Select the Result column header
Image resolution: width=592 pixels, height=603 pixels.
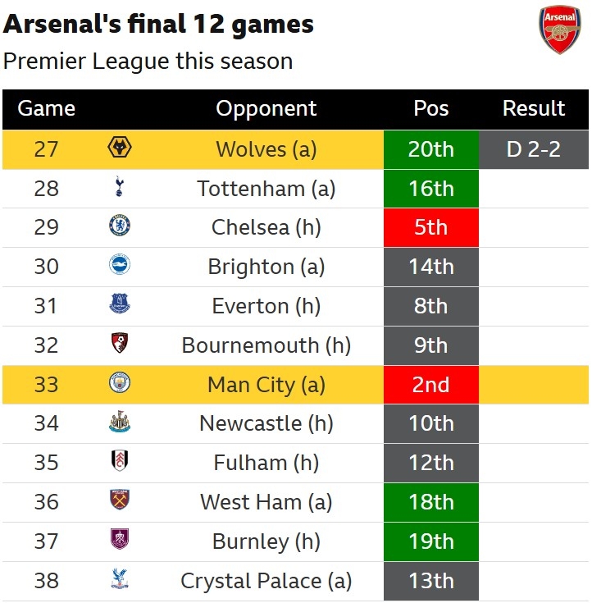tap(533, 108)
